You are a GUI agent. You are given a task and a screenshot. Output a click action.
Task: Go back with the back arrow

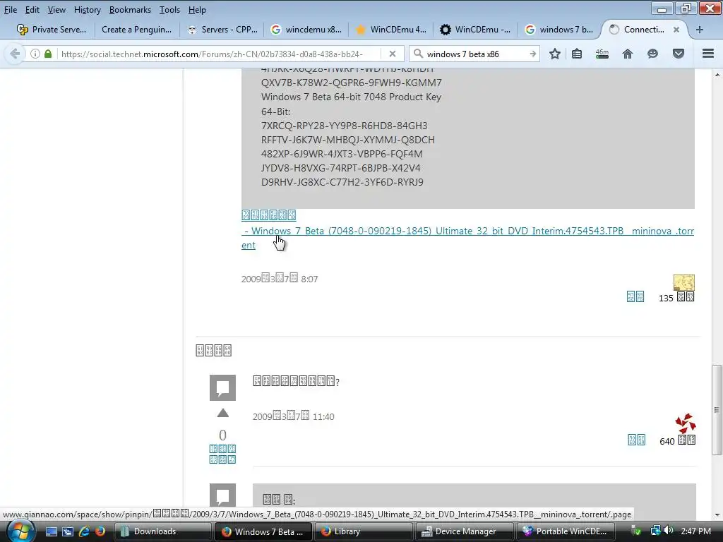(15, 54)
